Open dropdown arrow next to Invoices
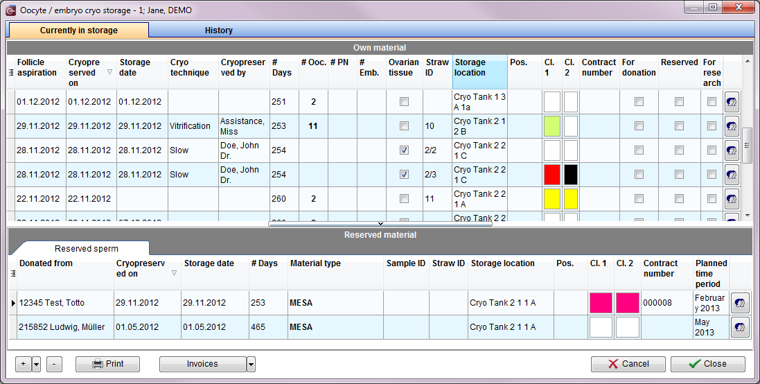This screenshot has height=384, width=760. pyautogui.click(x=251, y=364)
